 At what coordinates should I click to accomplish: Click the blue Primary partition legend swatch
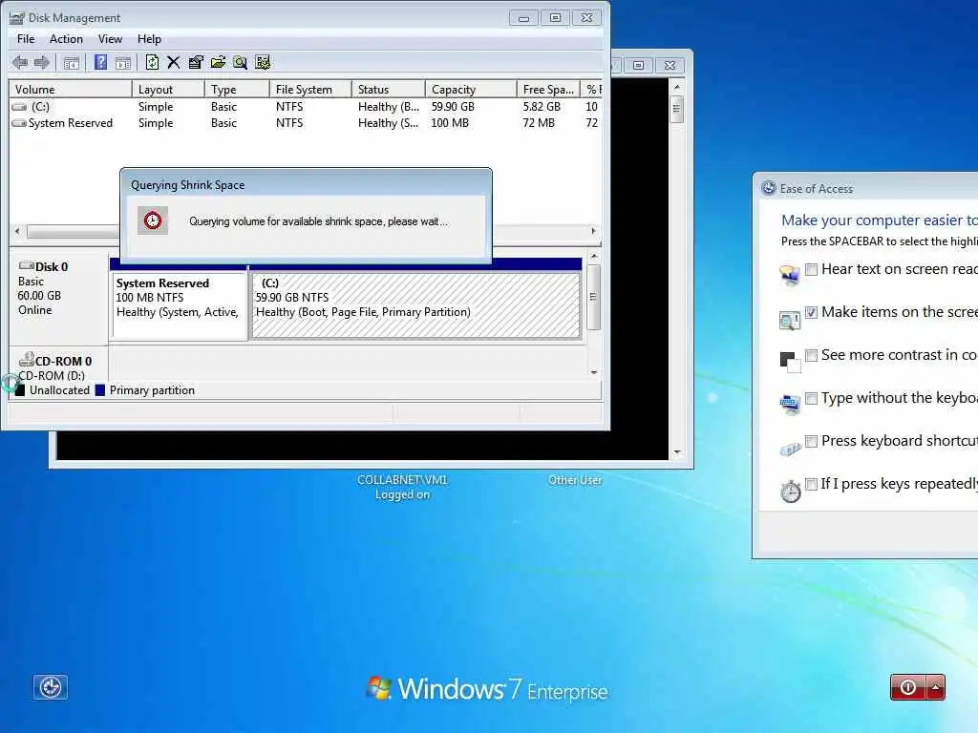99,390
